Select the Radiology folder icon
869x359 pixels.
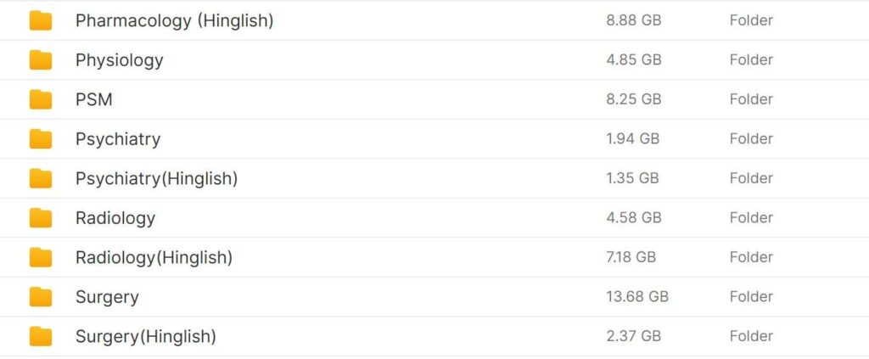[x=41, y=218]
